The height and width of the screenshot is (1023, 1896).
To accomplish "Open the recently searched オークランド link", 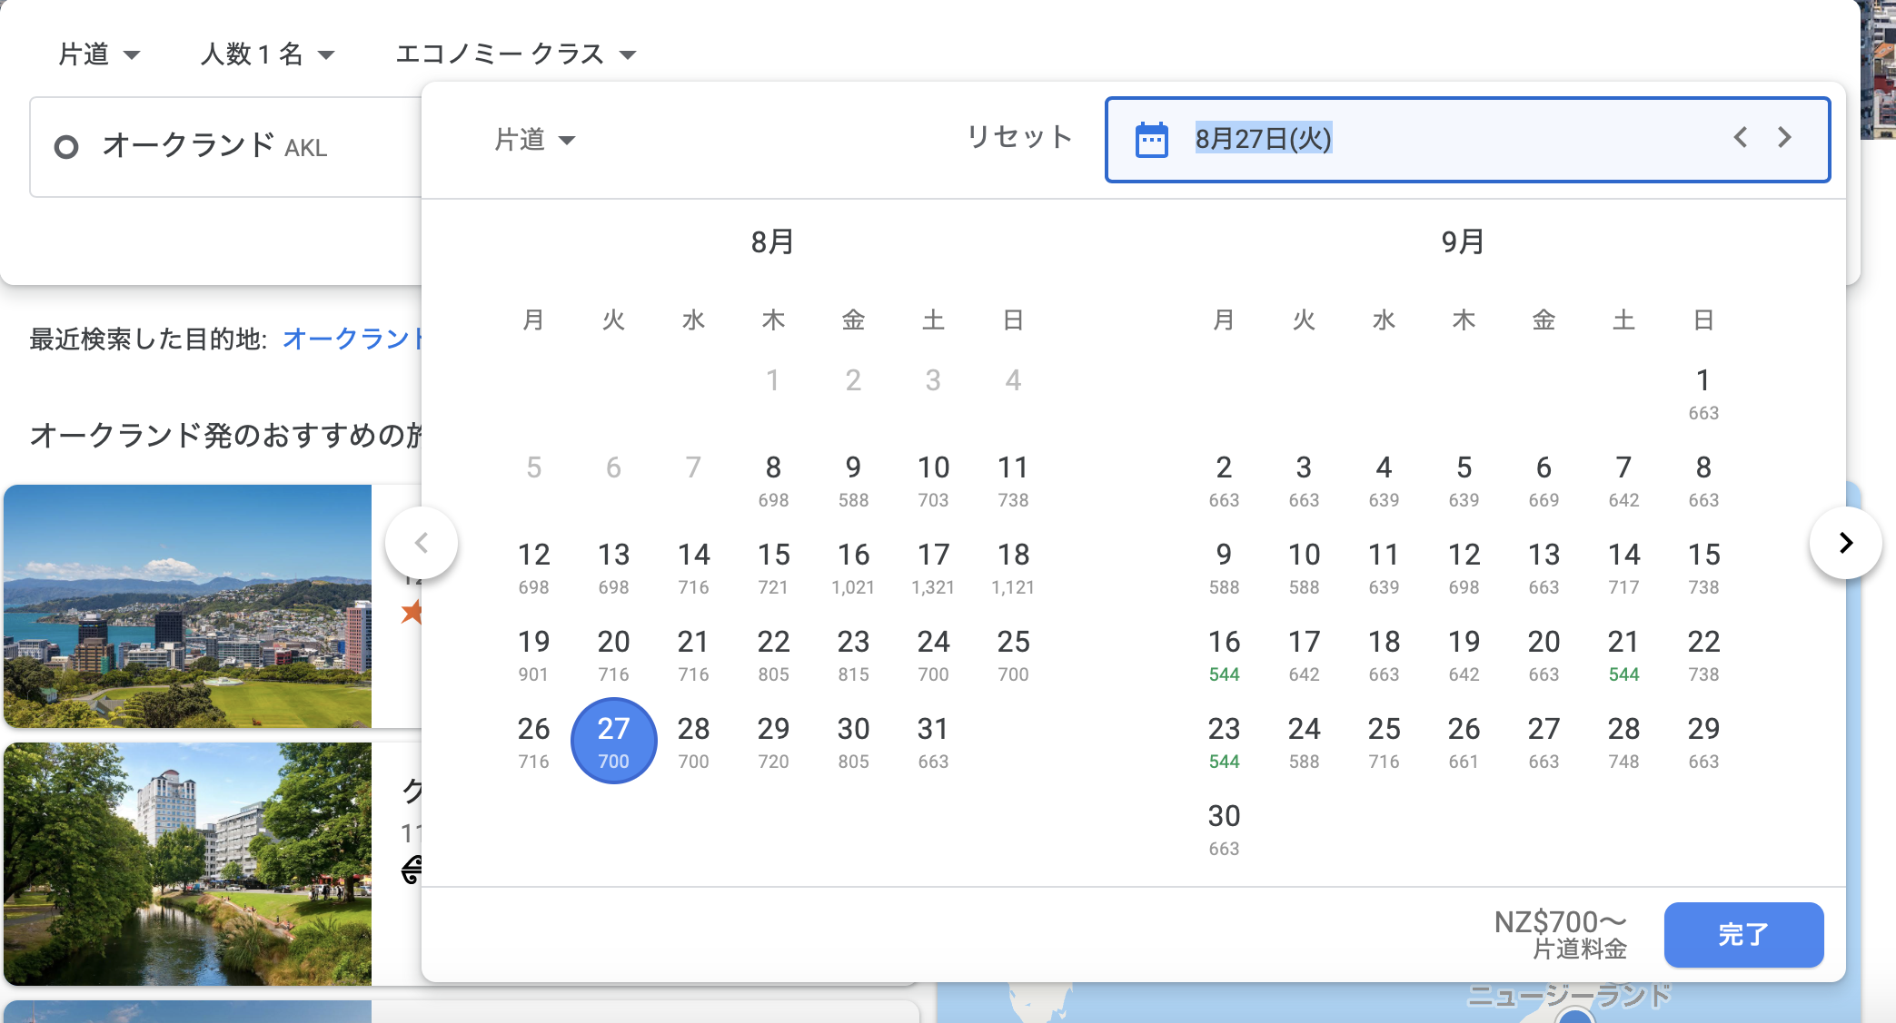I will click(352, 339).
